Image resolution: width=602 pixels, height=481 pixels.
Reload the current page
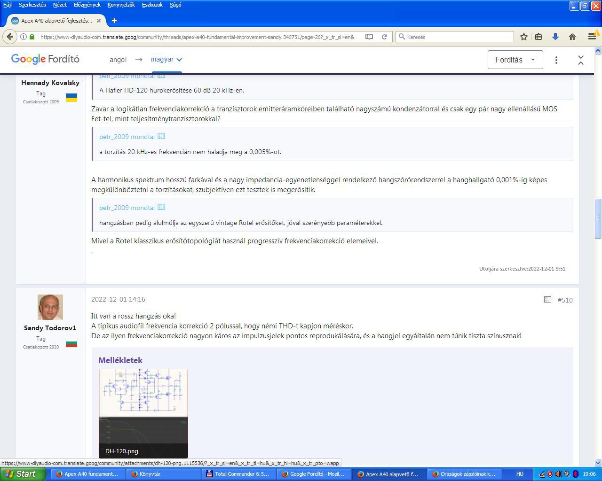[x=384, y=37]
